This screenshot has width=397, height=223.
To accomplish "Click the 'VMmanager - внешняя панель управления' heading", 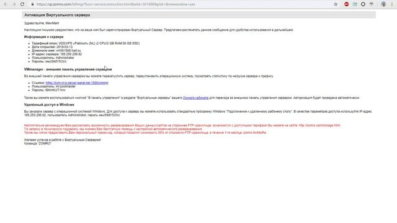I will click(x=68, y=69).
